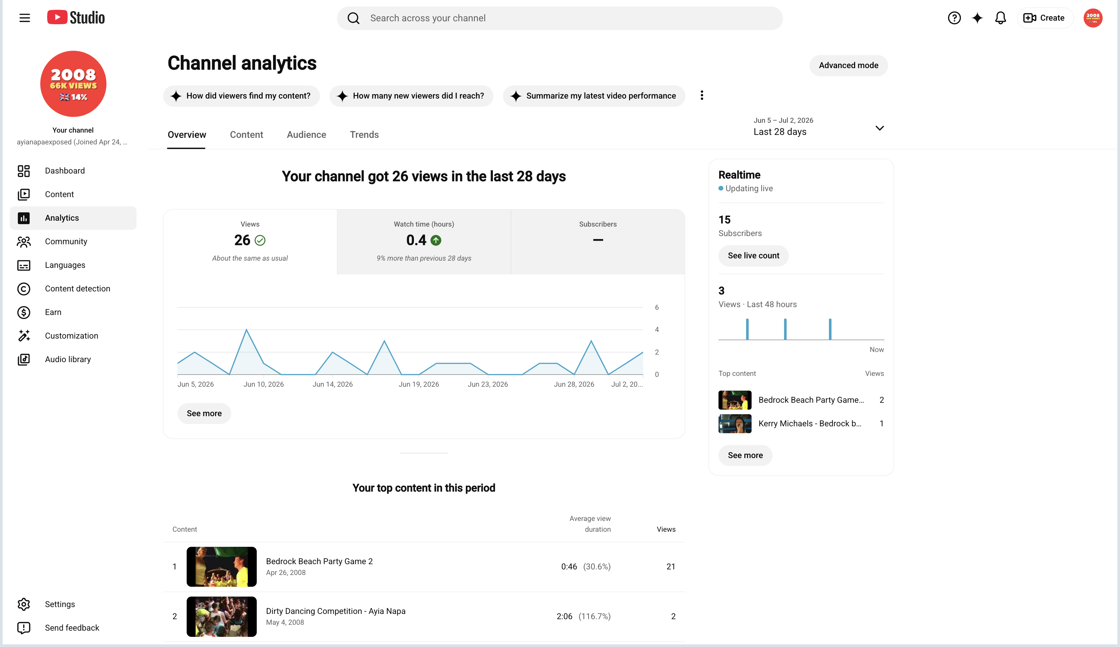This screenshot has width=1120, height=647.
Task: Open the Earn dollar icon page
Action: point(24,312)
